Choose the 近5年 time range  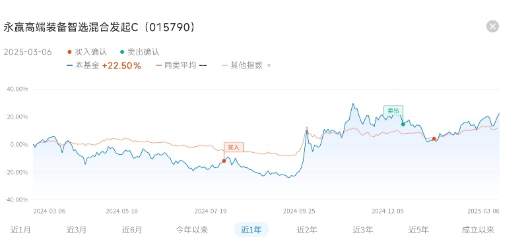coord(418,230)
